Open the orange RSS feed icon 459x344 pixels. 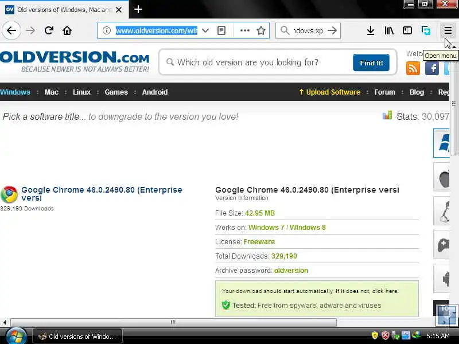(x=413, y=68)
